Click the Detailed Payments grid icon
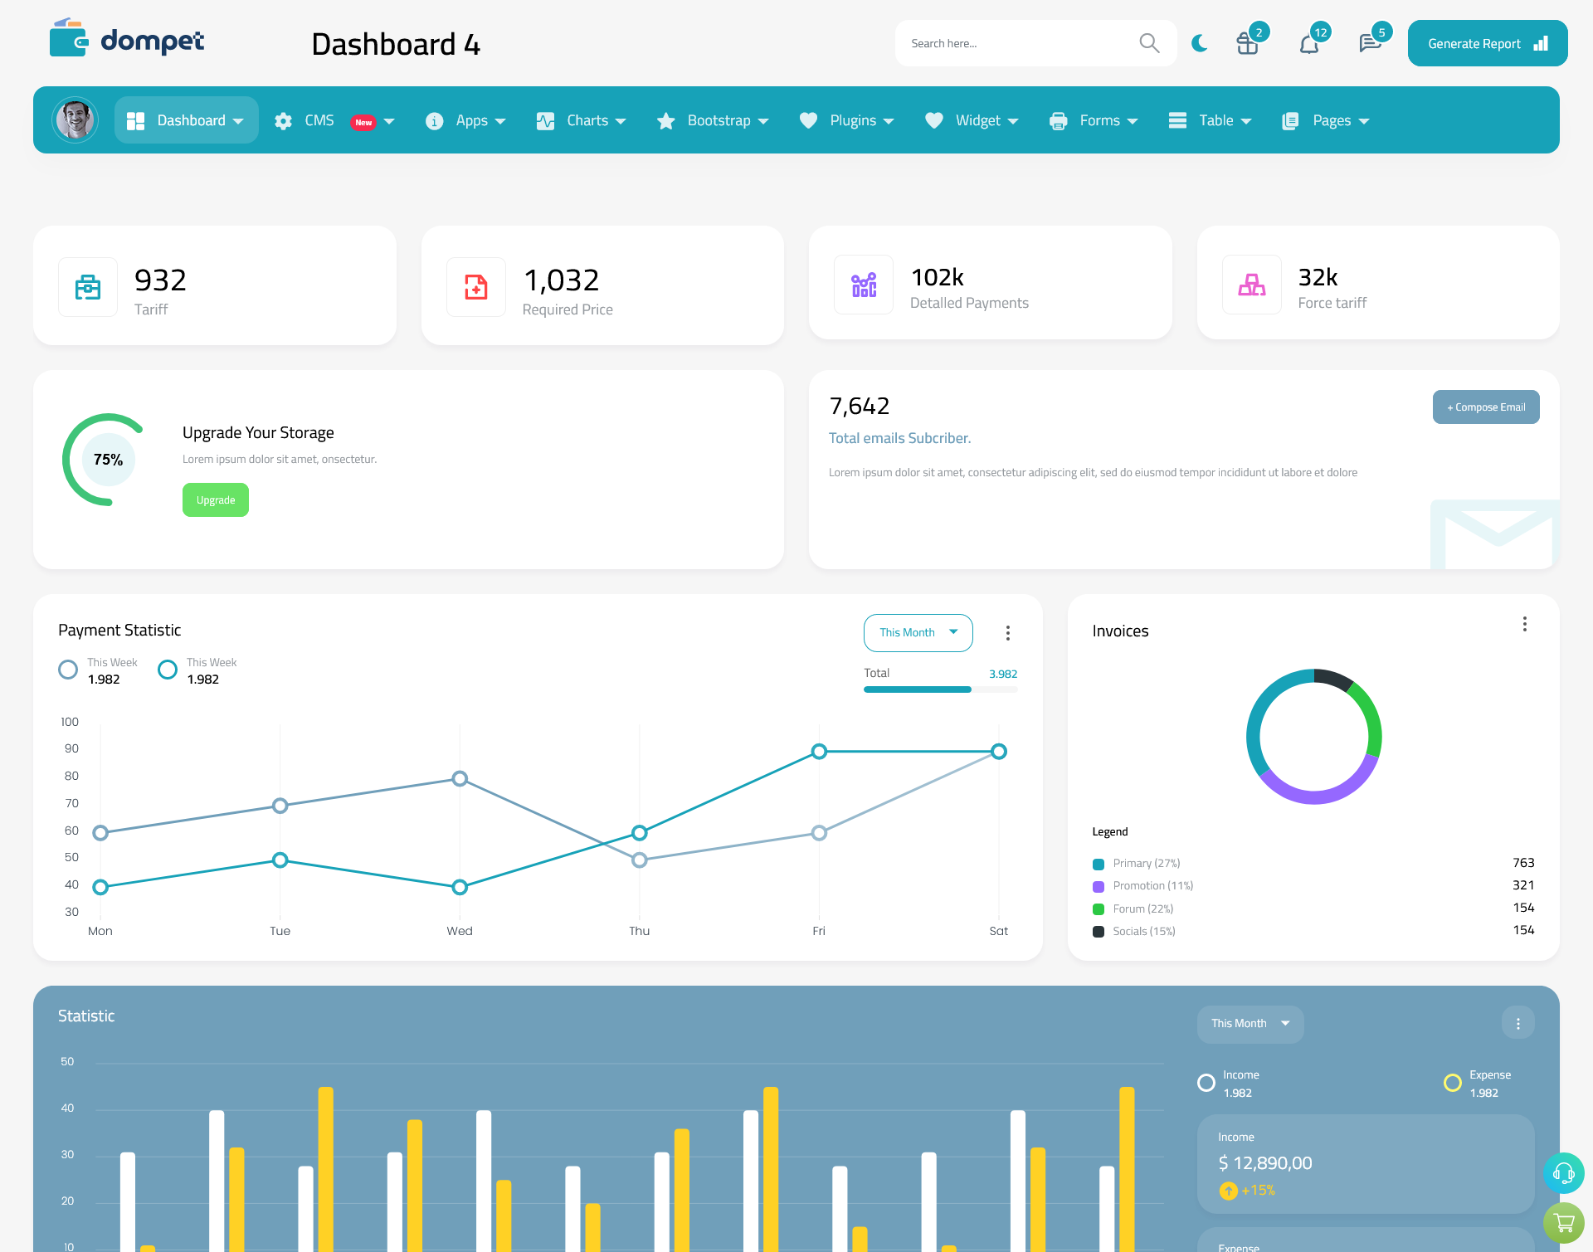The height and width of the screenshot is (1252, 1593). tap(864, 283)
